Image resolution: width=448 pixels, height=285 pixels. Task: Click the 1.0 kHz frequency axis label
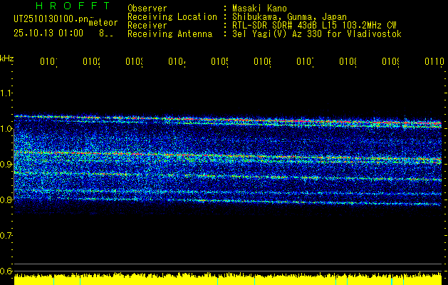pos(6,129)
